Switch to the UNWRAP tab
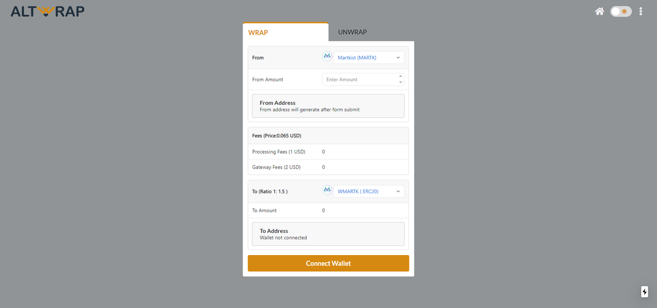The width and height of the screenshot is (657, 308). click(x=353, y=32)
